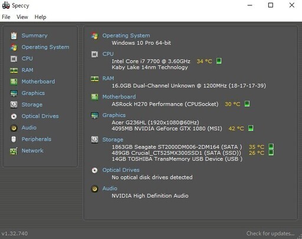Click 'NVIDIA High Definition Audio' text
The image size is (302, 239).
click(150, 196)
